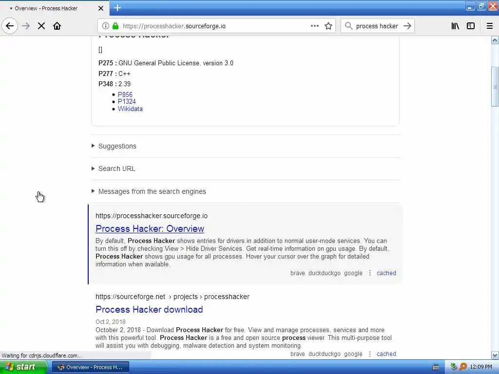Go back to the previous page
This screenshot has height=374, width=499.
pos(10,26)
